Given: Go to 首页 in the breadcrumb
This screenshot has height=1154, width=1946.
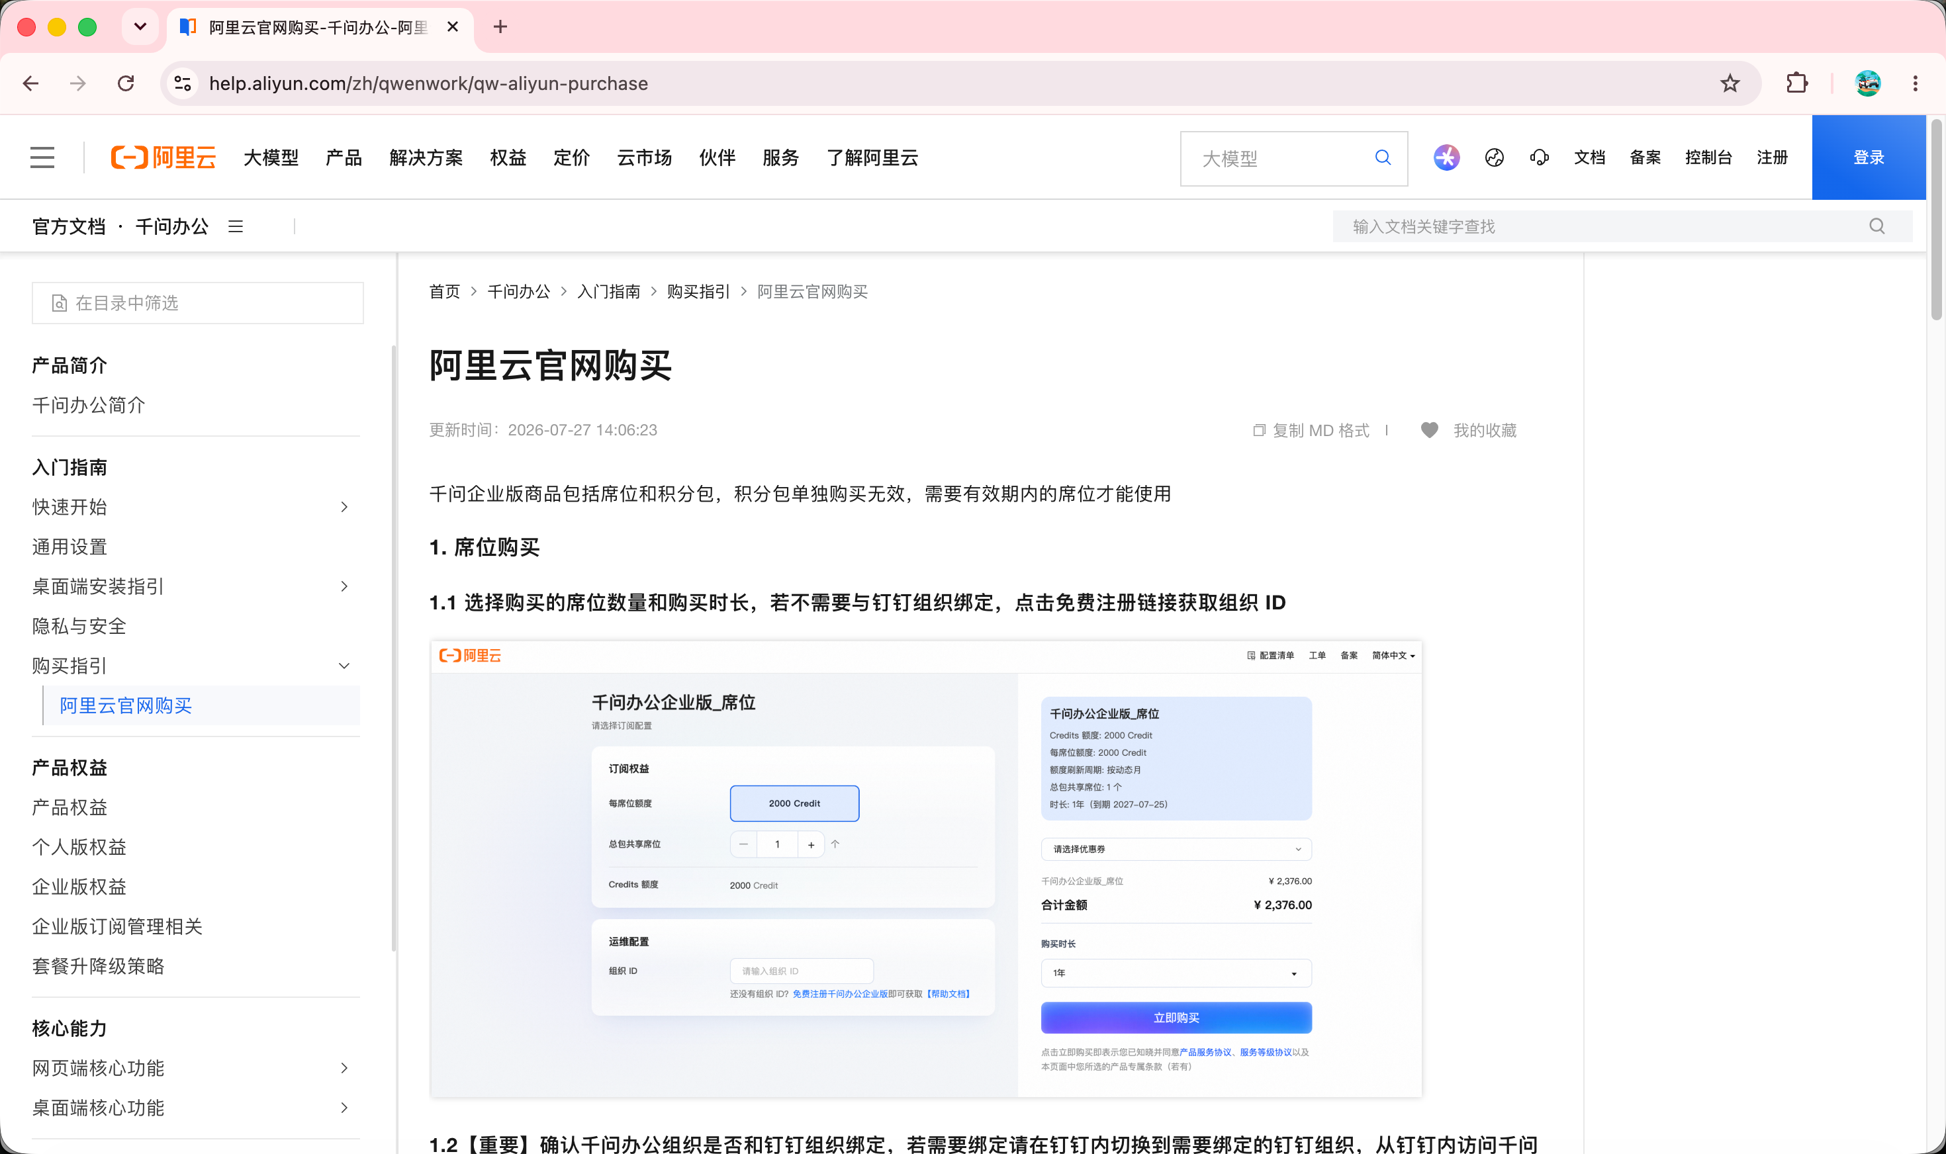Looking at the screenshot, I should pos(445,292).
